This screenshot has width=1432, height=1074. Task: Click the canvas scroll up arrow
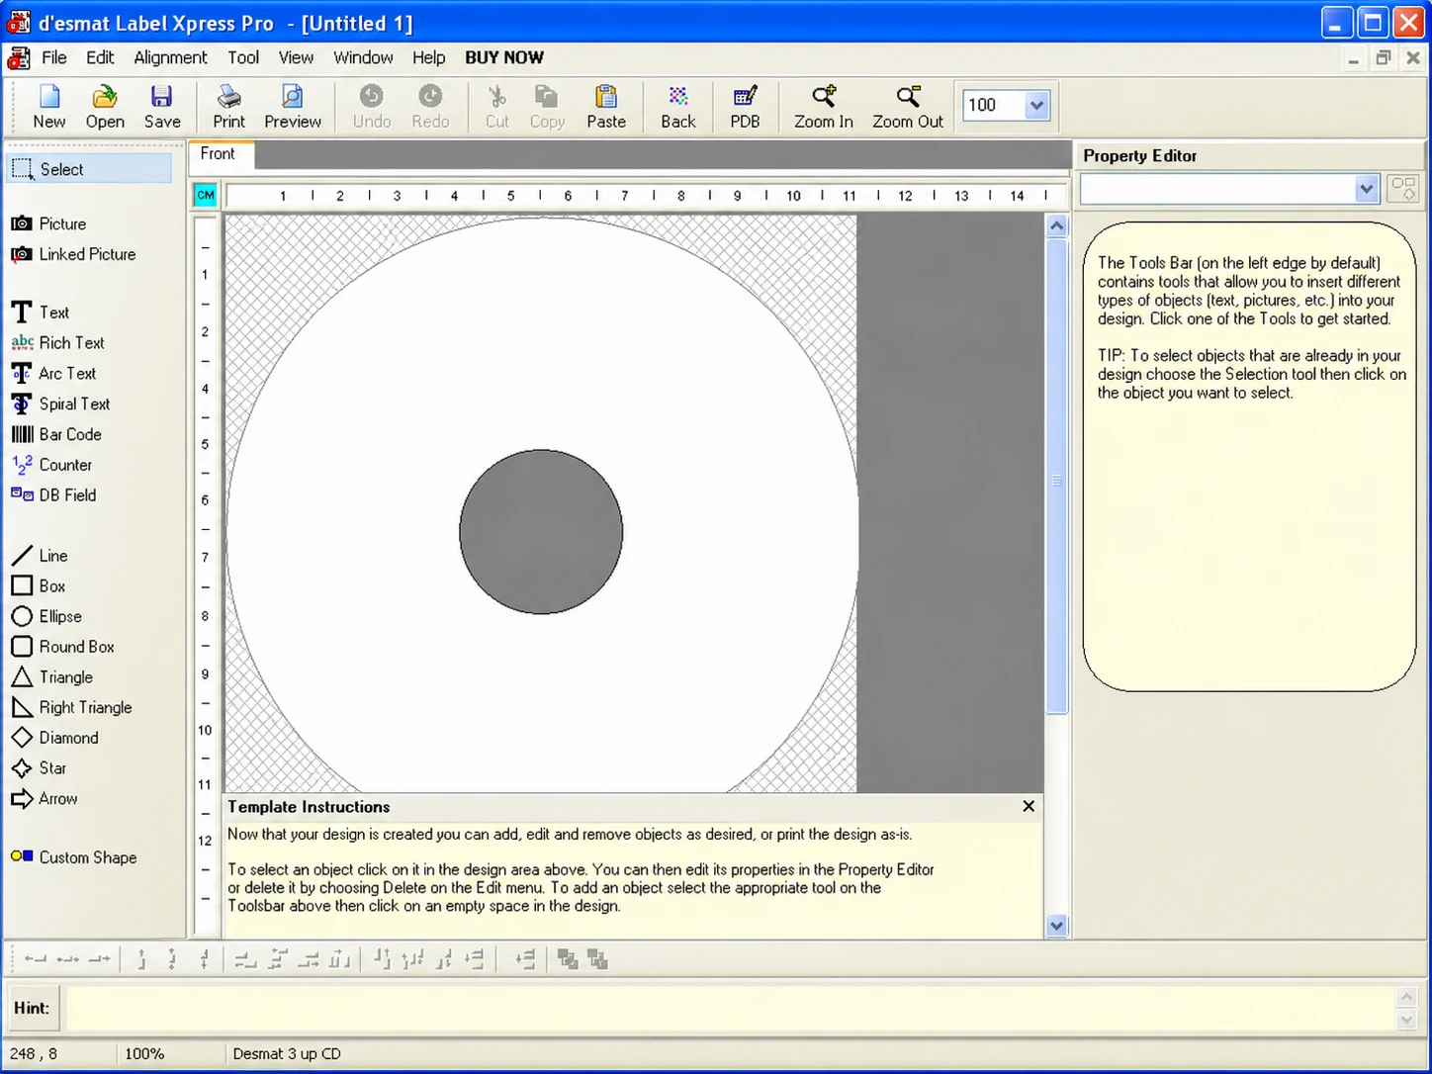[1056, 226]
